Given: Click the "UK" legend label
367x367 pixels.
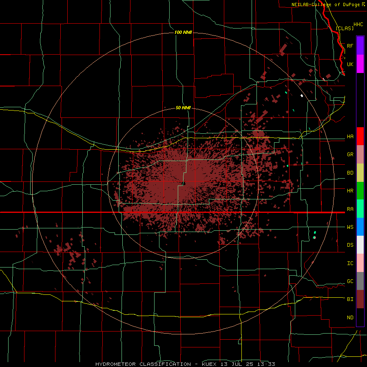Looking at the screenshot, I should (x=350, y=64).
